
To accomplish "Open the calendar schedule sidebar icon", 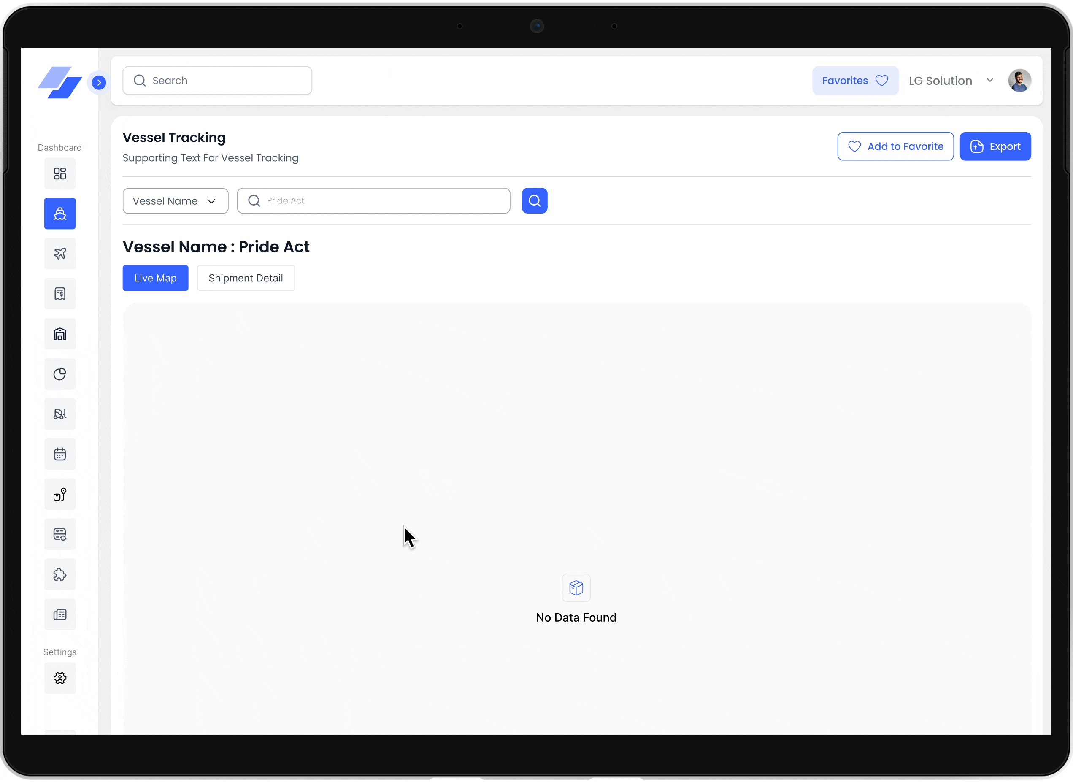I will click(x=59, y=455).
